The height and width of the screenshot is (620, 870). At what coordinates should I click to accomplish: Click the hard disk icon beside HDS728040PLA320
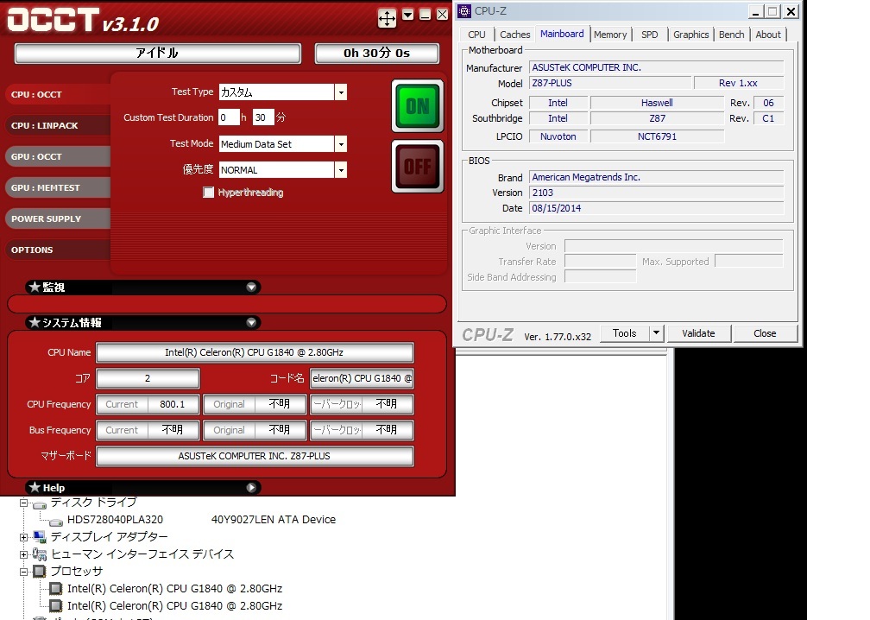(55, 522)
